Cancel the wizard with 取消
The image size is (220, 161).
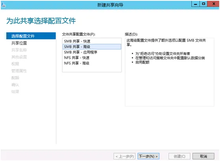coord(203,156)
